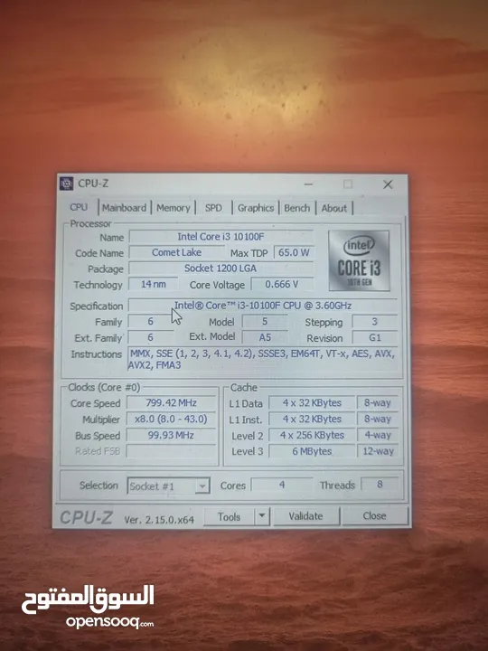Click the Family value '6'
This screenshot has width=488, height=651.
click(151, 321)
